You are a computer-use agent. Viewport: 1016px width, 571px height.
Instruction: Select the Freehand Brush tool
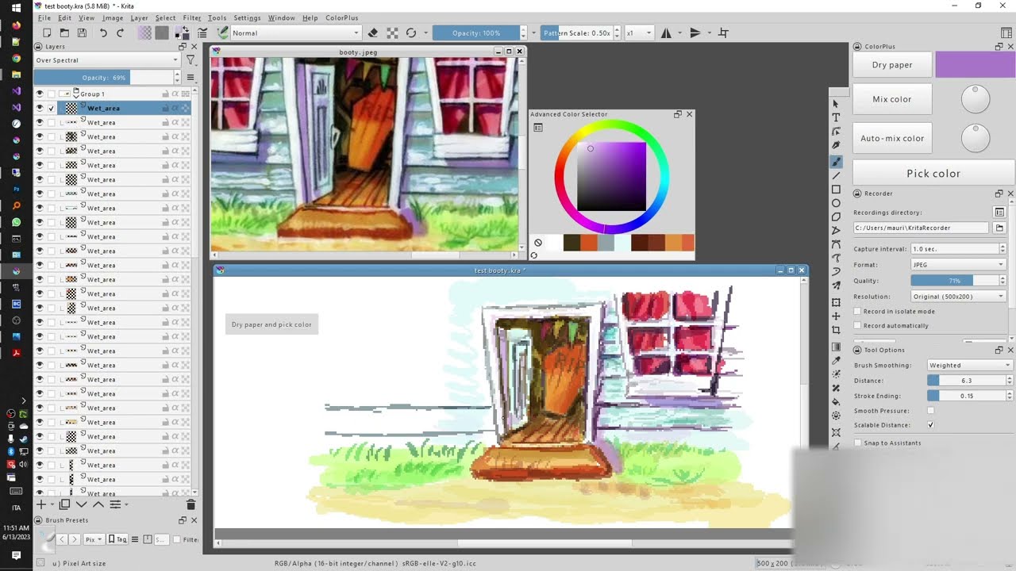(x=836, y=161)
